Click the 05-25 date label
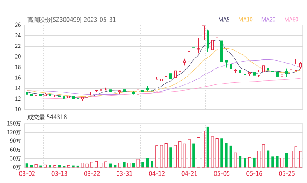This screenshot has width=307, height=183. point(287,173)
